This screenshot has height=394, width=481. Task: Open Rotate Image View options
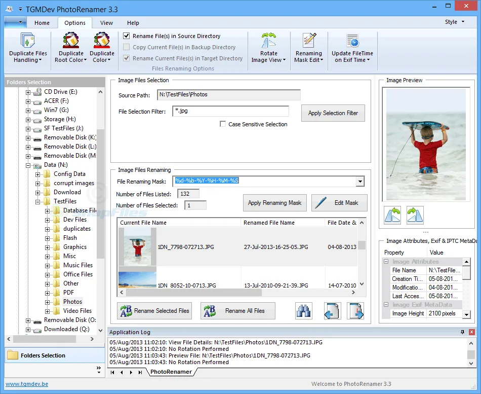(268, 48)
